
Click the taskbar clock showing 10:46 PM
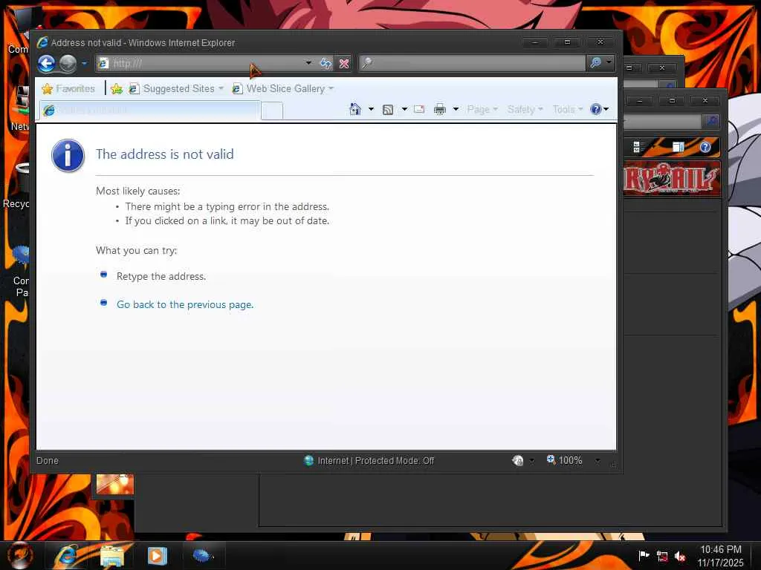pyautogui.click(x=720, y=556)
